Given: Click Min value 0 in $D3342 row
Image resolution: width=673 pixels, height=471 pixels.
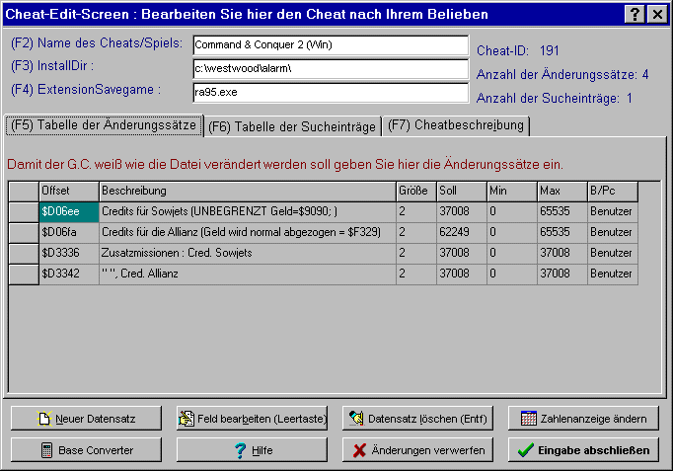Looking at the screenshot, I should tap(512, 274).
